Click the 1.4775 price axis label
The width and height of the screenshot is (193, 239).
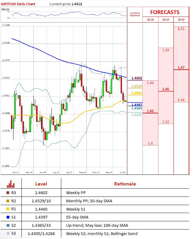6,60
